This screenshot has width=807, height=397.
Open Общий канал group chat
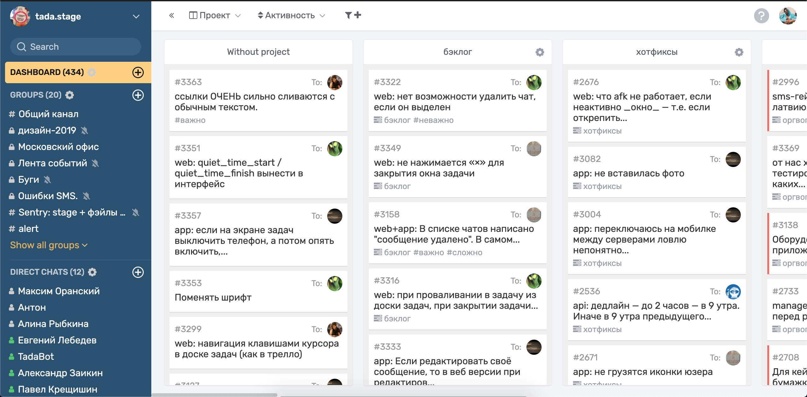[x=48, y=114]
